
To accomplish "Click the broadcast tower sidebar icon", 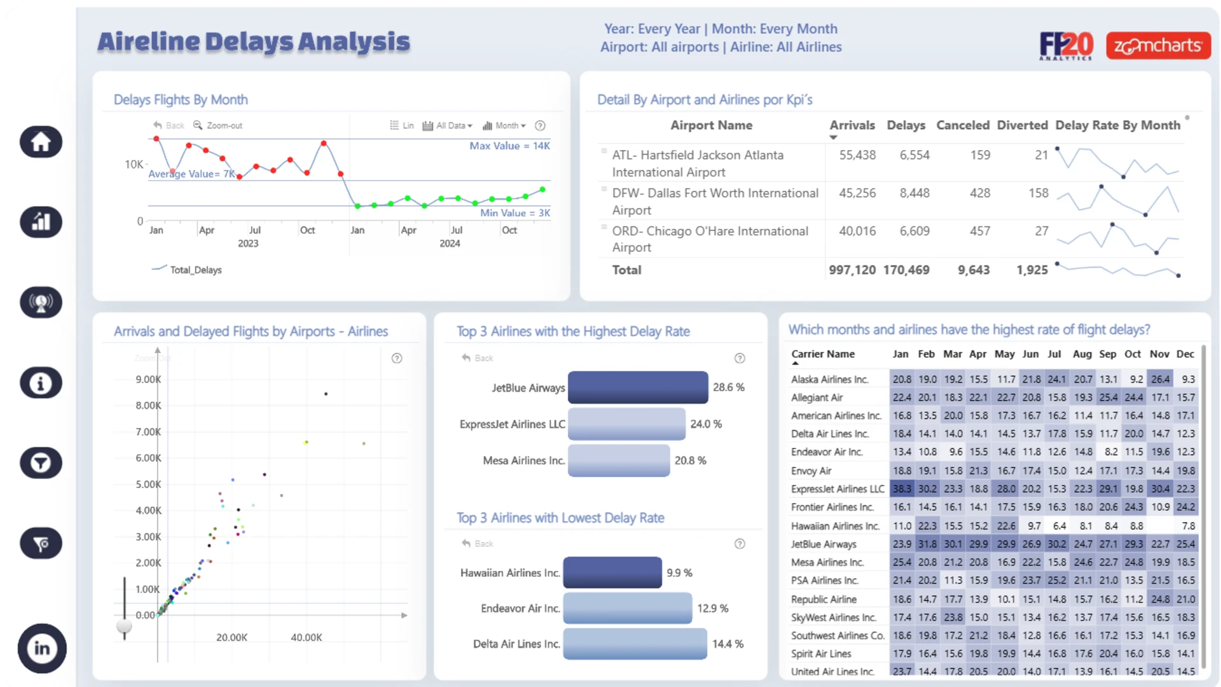I will tap(41, 302).
